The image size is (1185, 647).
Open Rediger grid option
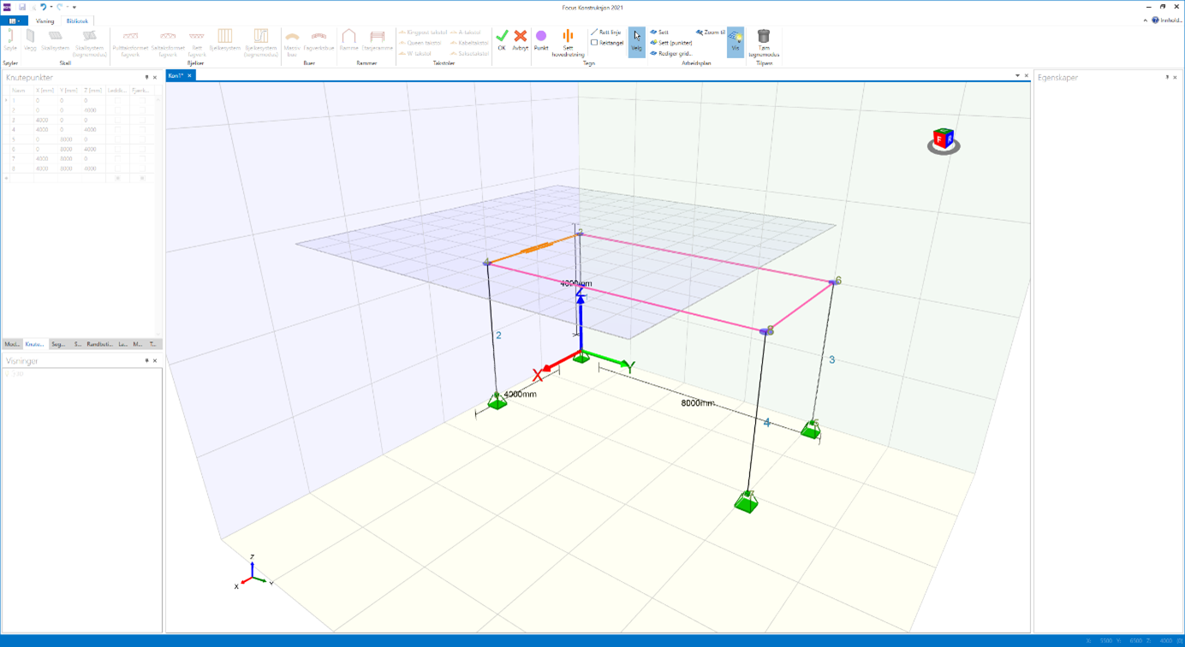tap(671, 53)
